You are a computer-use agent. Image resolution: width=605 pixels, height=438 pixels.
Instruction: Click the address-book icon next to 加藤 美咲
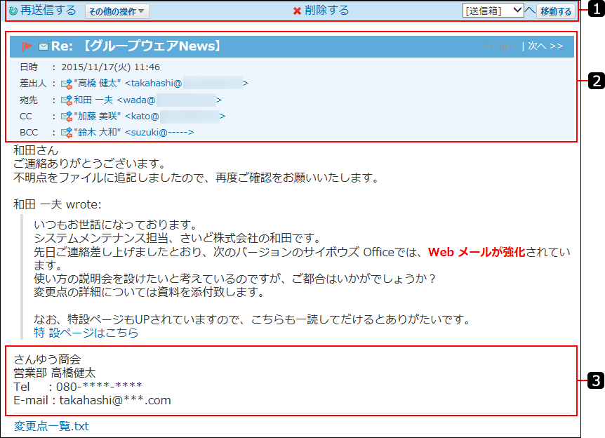click(67, 116)
